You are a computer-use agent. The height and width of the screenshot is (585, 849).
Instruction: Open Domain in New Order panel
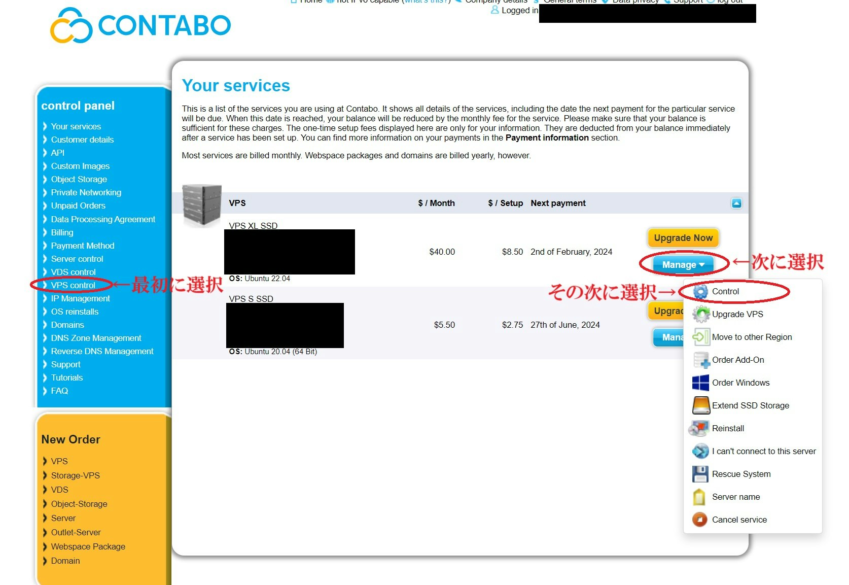[65, 561]
